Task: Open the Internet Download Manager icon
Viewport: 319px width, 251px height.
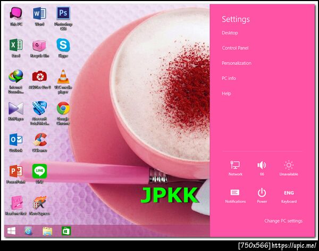Action: point(16,82)
